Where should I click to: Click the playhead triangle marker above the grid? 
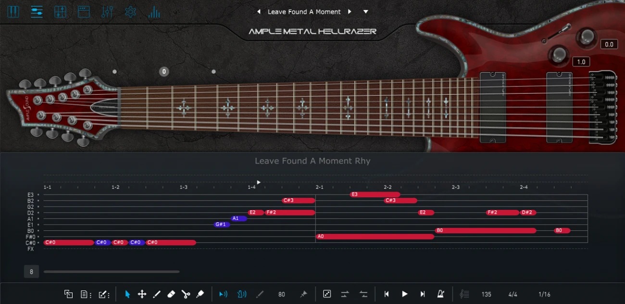click(259, 182)
